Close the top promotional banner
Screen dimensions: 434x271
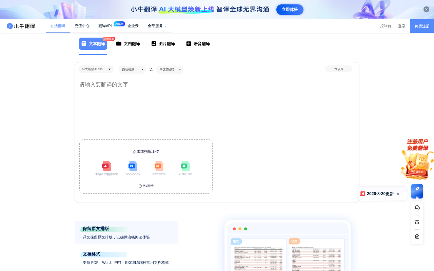click(x=427, y=9)
